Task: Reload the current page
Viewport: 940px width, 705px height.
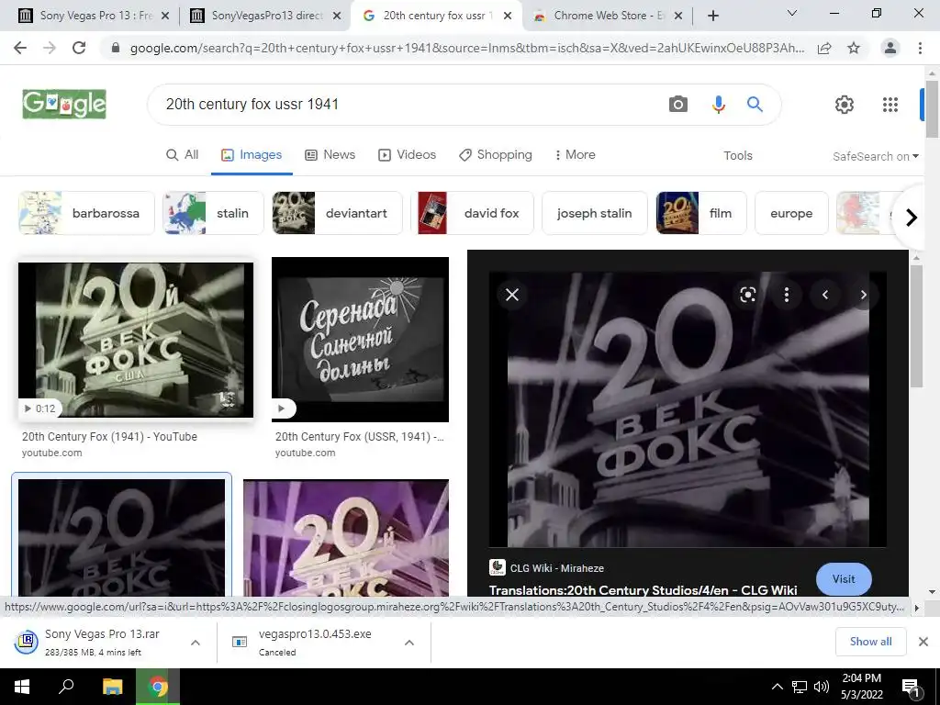Action: 79,48
